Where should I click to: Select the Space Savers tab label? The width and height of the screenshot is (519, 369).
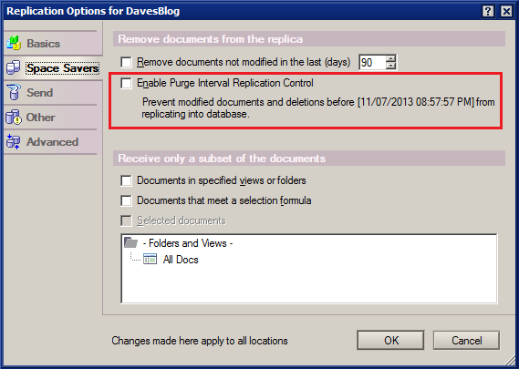(x=62, y=68)
